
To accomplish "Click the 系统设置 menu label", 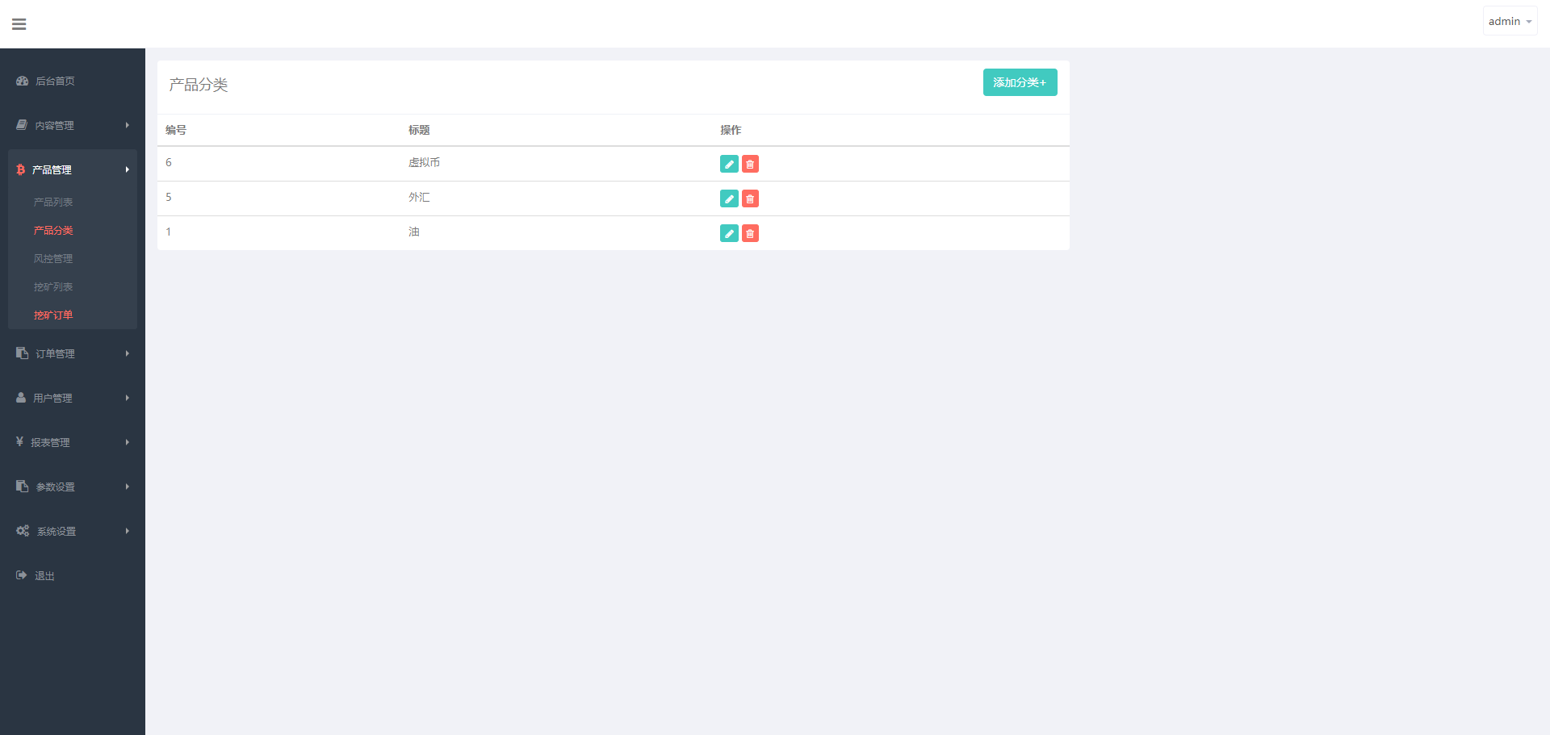I will (57, 531).
